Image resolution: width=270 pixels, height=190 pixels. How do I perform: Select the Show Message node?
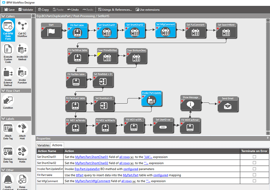(x=191, y=103)
